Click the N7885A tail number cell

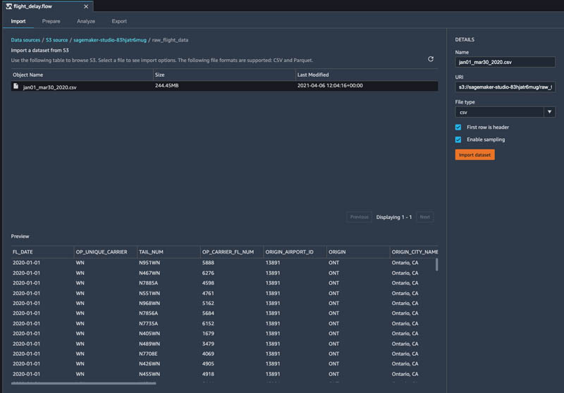point(148,283)
